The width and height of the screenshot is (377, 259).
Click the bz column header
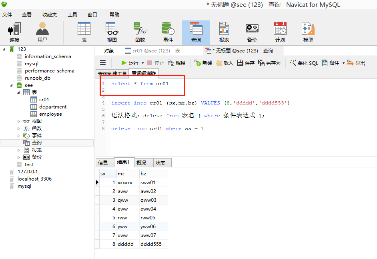(153, 174)
